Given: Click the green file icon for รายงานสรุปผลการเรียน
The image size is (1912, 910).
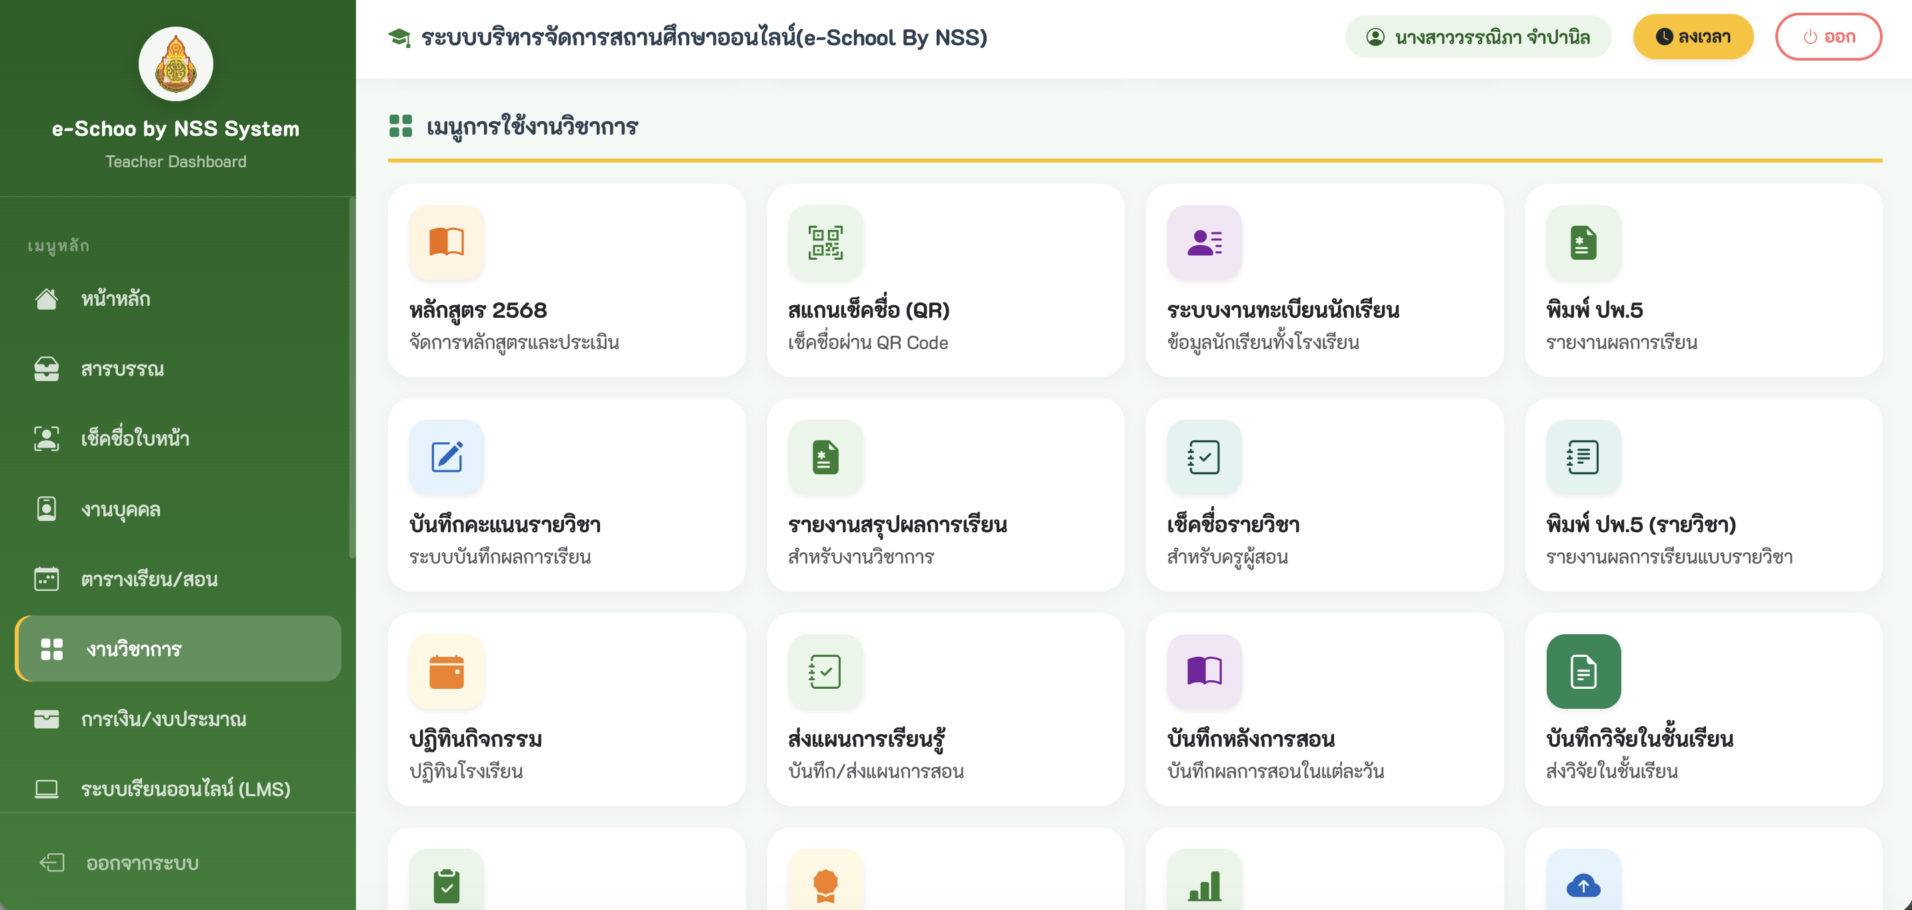Looking at the screenshot, I should coord(825,457).
